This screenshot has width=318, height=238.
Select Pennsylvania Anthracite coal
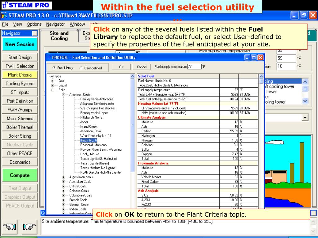click(x=97, y=99)
